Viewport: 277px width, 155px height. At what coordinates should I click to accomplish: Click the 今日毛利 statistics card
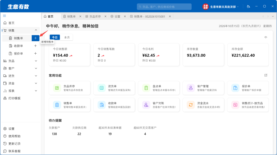pyautogui.click(x=159, y=55)
